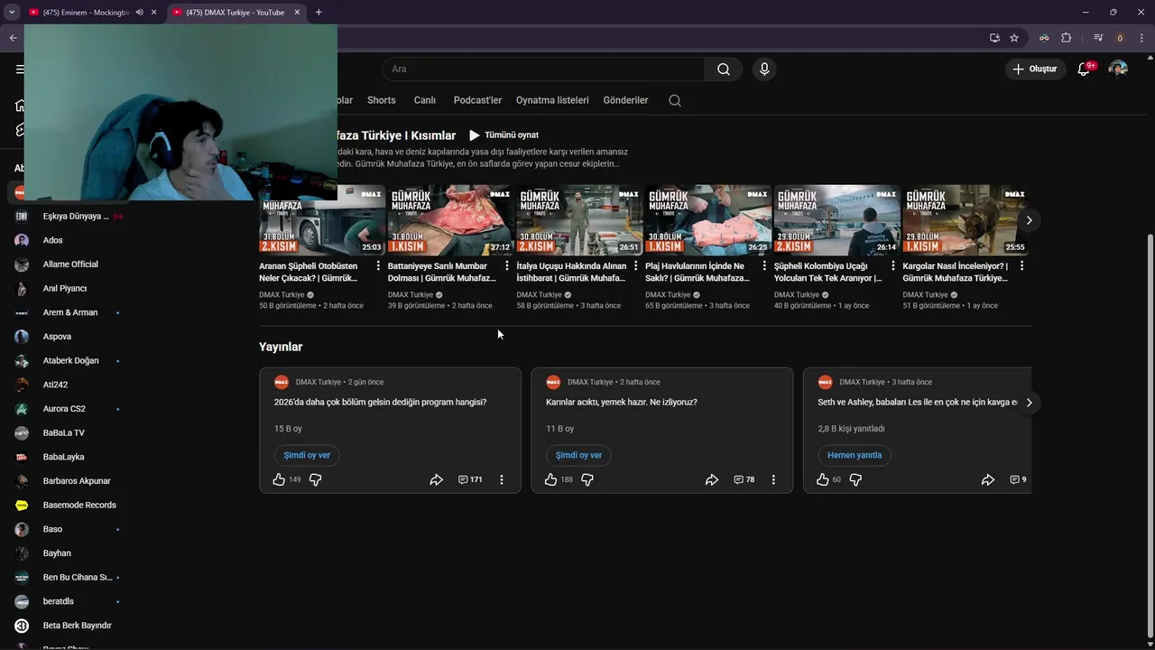1155x650 pixels.
Task: Open the Battaniyeye Sarılı Mumbar thumbnail
Action: [450, 220]
